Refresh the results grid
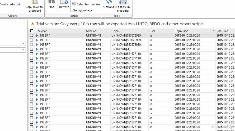Screen dimensions: 235x131 (x=64, y=2)
